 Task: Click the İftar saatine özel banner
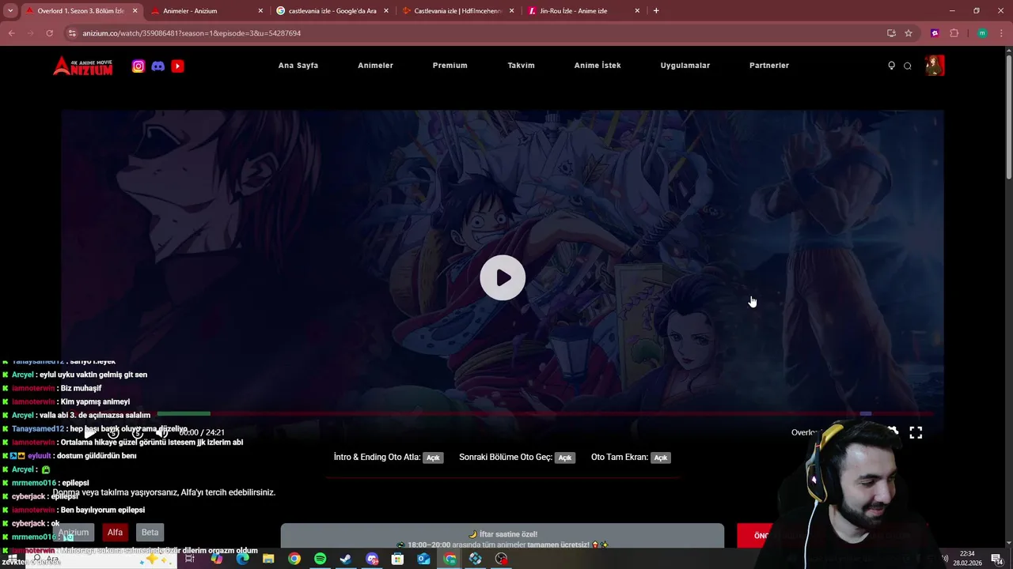[x=503, y=536]
